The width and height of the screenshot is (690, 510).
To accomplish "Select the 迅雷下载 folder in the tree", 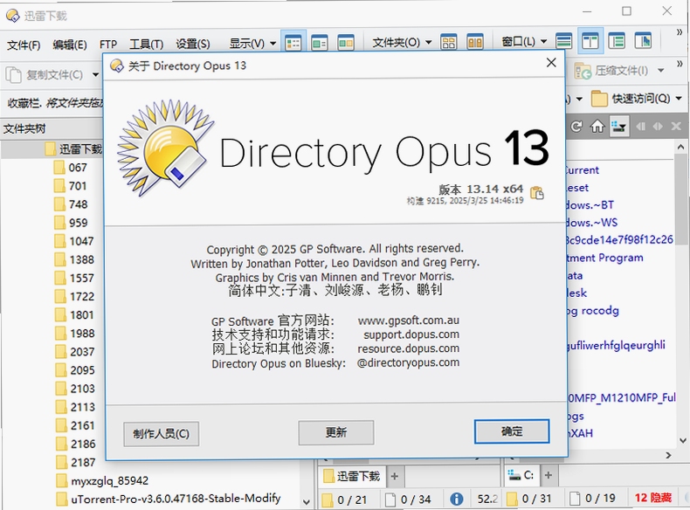I will tap(74, 149).
